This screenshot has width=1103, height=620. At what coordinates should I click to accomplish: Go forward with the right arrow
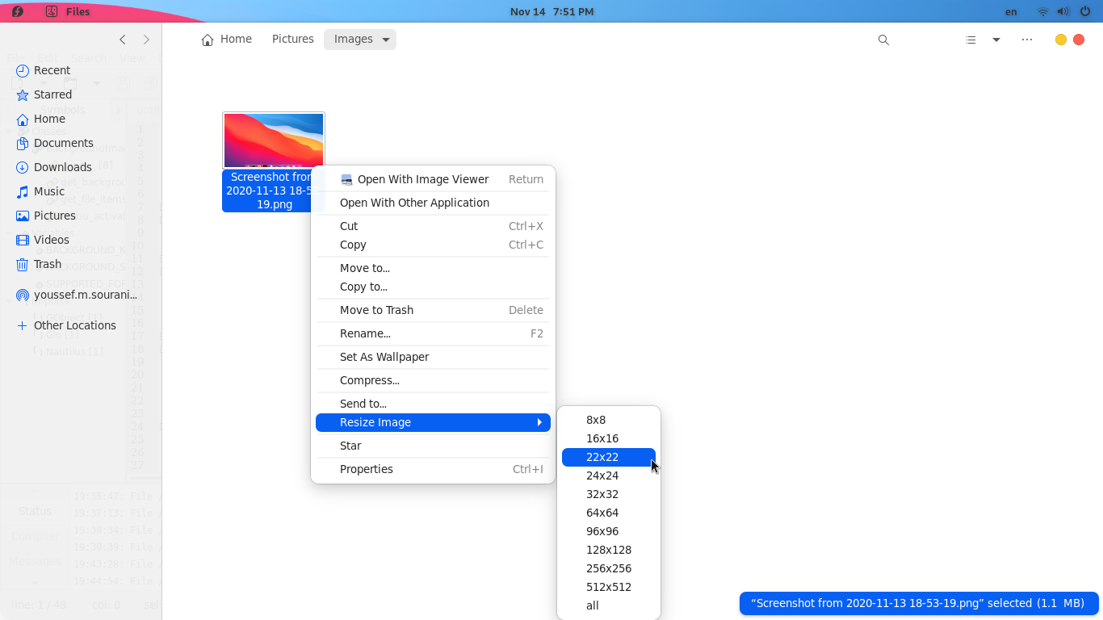[x=146, y=40]
